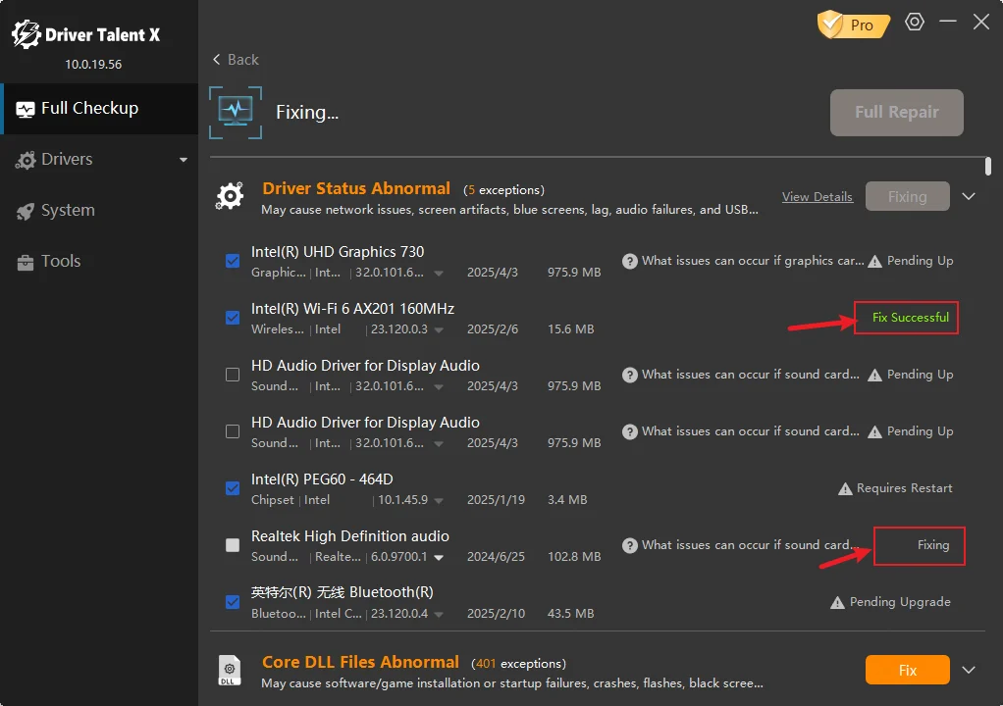Click warning triangle in first HD Audio row

coord(874,375)
